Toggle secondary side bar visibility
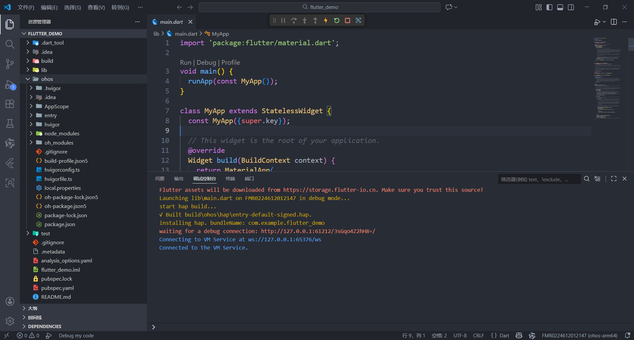 click(571, 7)
